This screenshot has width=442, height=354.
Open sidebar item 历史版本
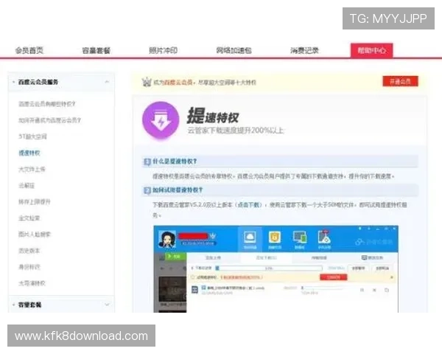pos(29,251)
